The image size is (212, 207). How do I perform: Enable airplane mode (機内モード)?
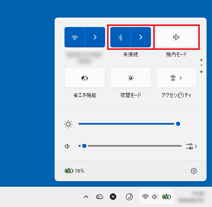click(x=176, y=37)
